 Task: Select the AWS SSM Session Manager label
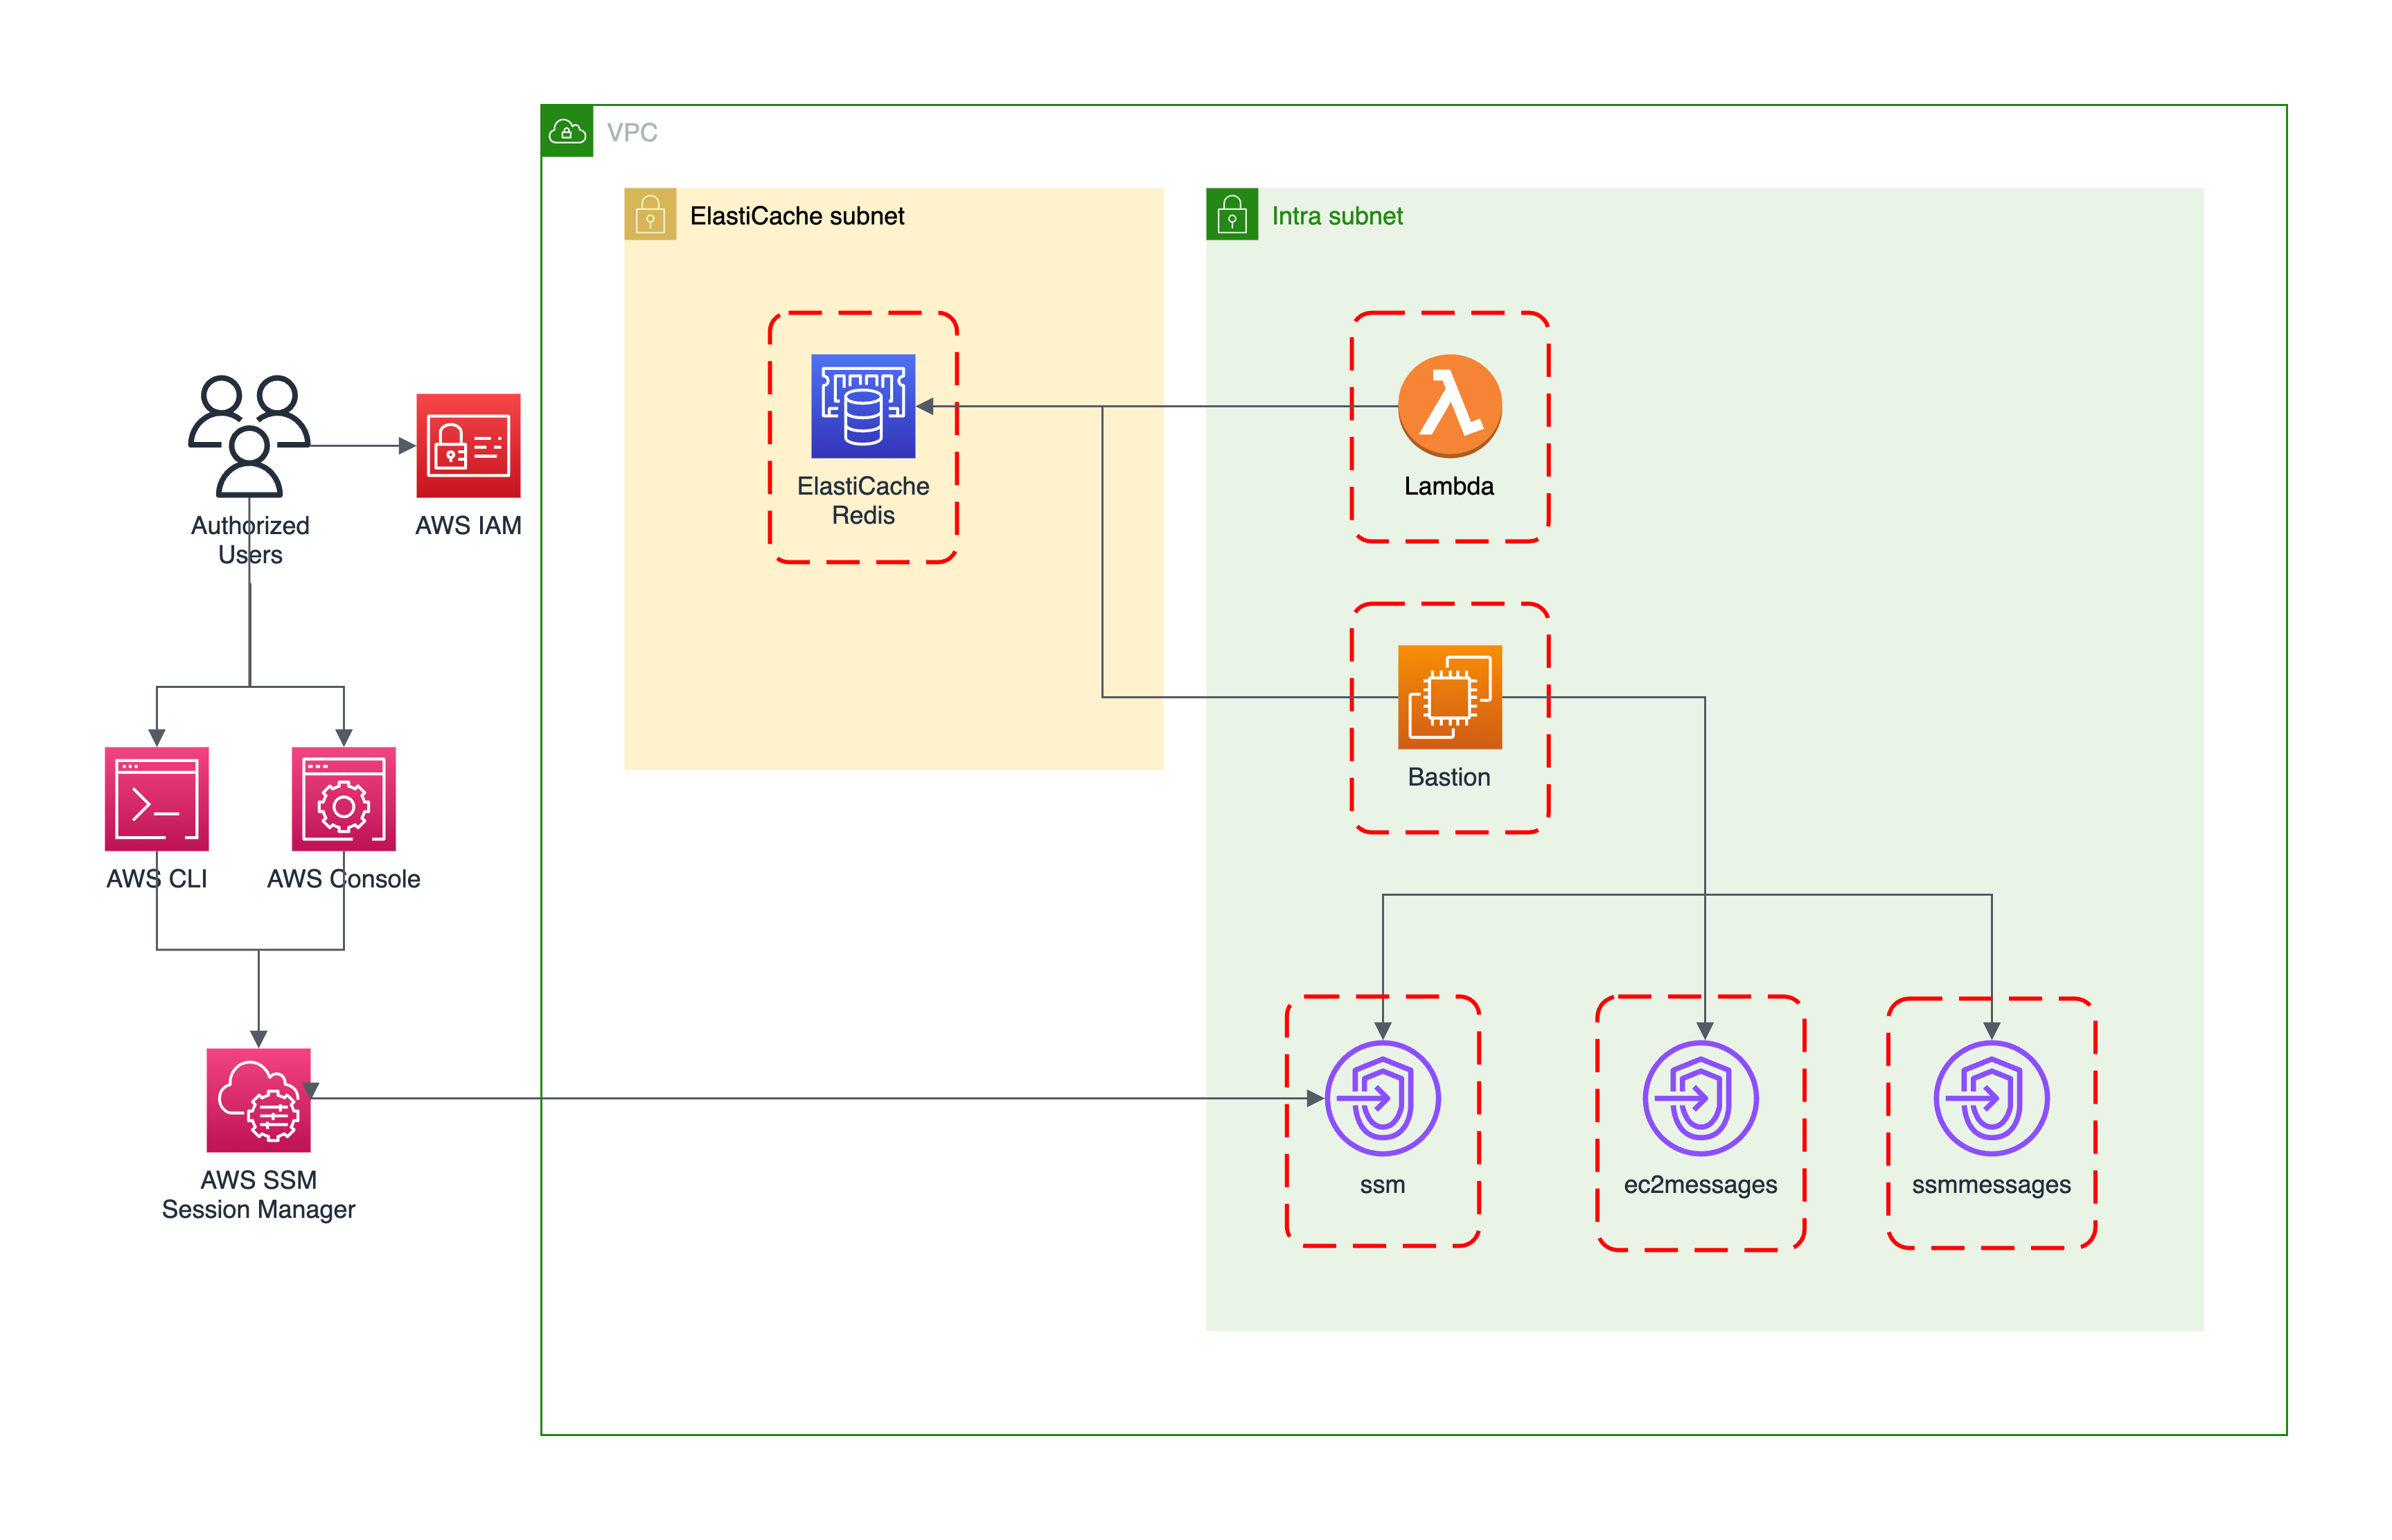(258, 1194)
